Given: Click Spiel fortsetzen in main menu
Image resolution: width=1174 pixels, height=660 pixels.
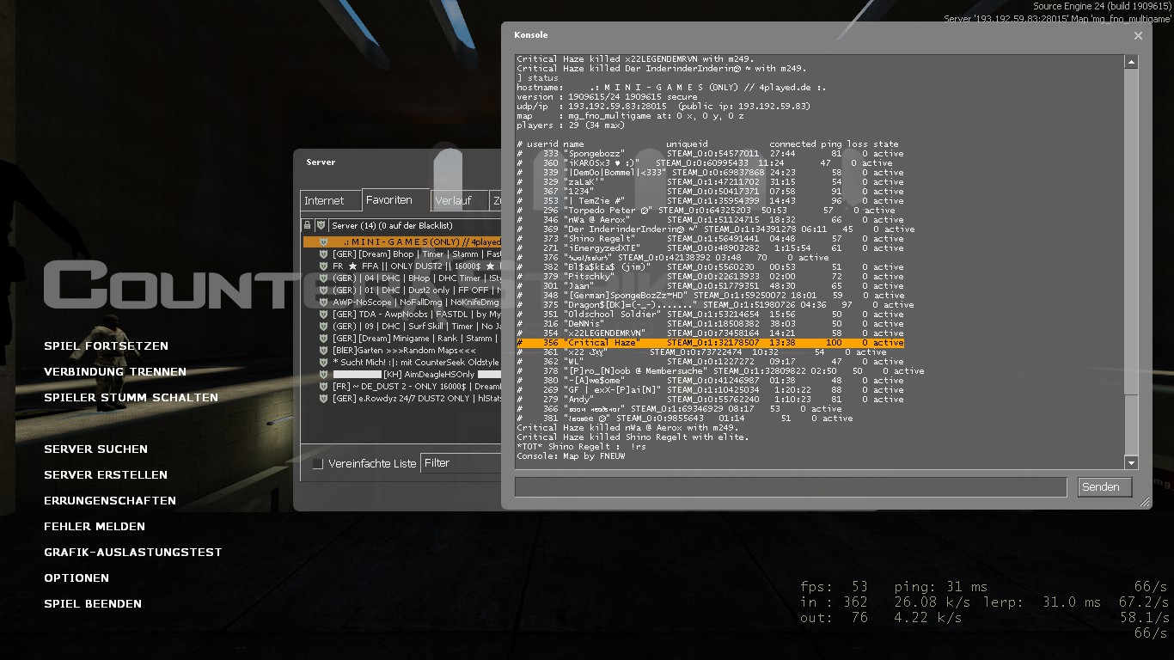Looking at the screenshot, I should pos(106,346).
